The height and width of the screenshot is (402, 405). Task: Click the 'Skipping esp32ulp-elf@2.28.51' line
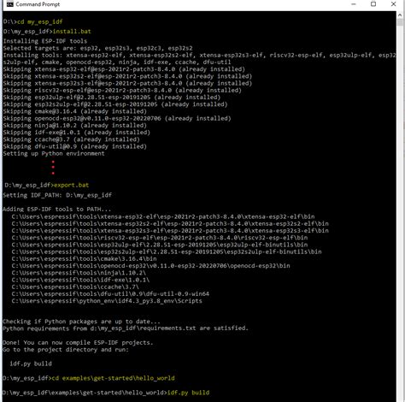click(112, 98)
